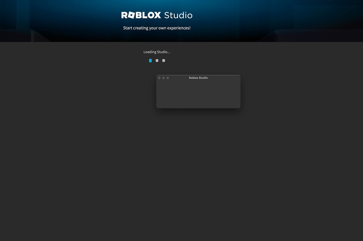The height and width of the screenshot is (241, 363).
Task: Maximize the small Roblox Studio window
Action: point(168,78)
